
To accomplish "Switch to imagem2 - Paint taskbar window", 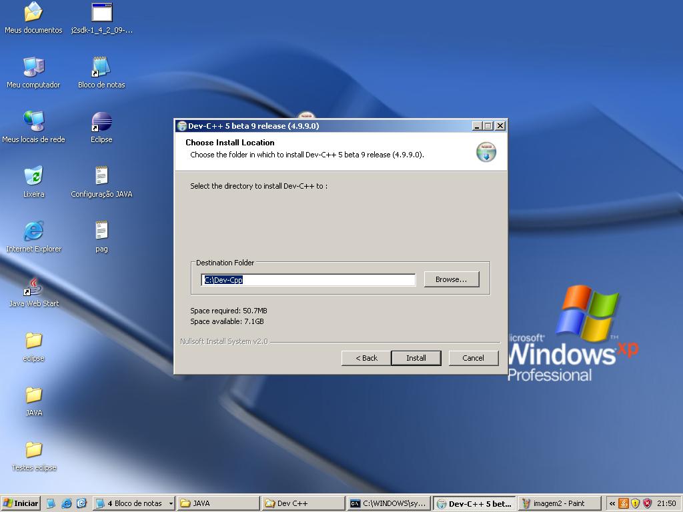I will [x=560, y=503].
